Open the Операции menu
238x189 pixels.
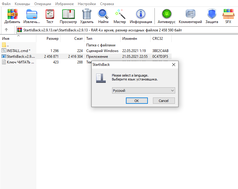coord(43,4)
